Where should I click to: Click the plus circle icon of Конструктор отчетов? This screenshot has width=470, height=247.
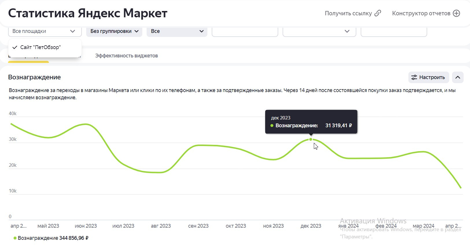[x=456, y=13]
